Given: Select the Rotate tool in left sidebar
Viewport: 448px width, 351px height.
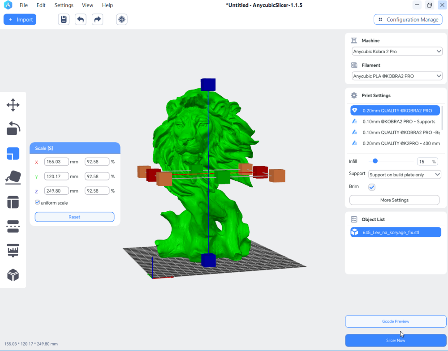Looking at the screenshot, I should (13, 128).
